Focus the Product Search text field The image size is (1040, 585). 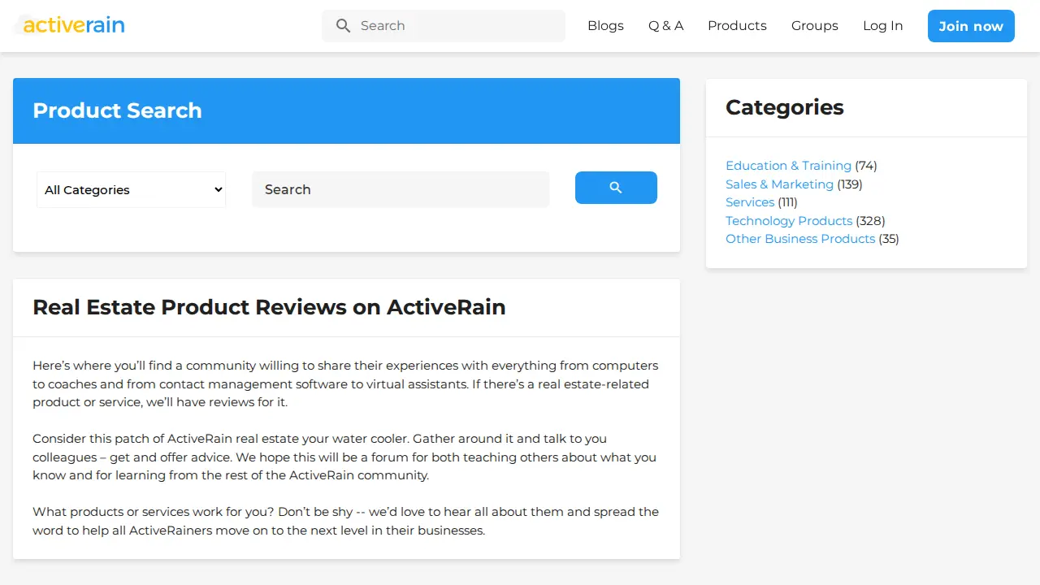pos(401,189)
